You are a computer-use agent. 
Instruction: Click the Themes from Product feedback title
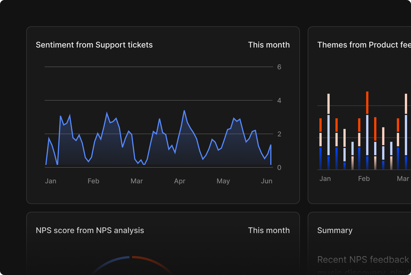point(364,45)
